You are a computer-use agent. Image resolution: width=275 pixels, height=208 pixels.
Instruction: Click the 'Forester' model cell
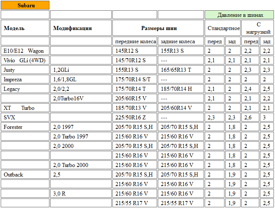coord(25,127)
